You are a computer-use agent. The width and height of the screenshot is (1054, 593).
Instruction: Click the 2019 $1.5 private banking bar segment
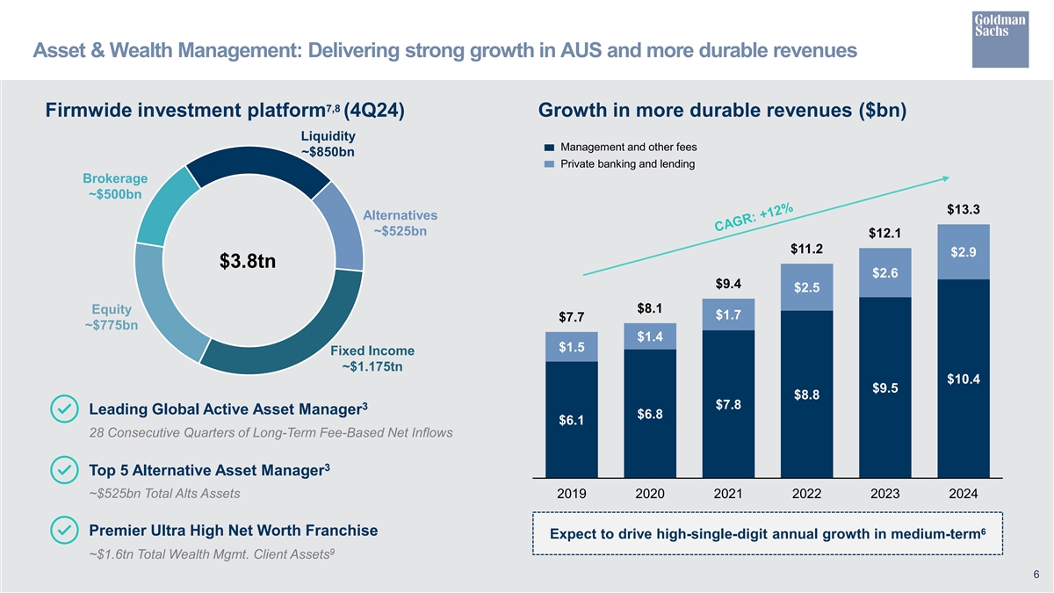pyautogui.click(x=572, y=347)
